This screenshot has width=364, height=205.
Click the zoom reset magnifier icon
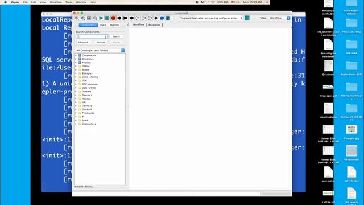[83, 18]
